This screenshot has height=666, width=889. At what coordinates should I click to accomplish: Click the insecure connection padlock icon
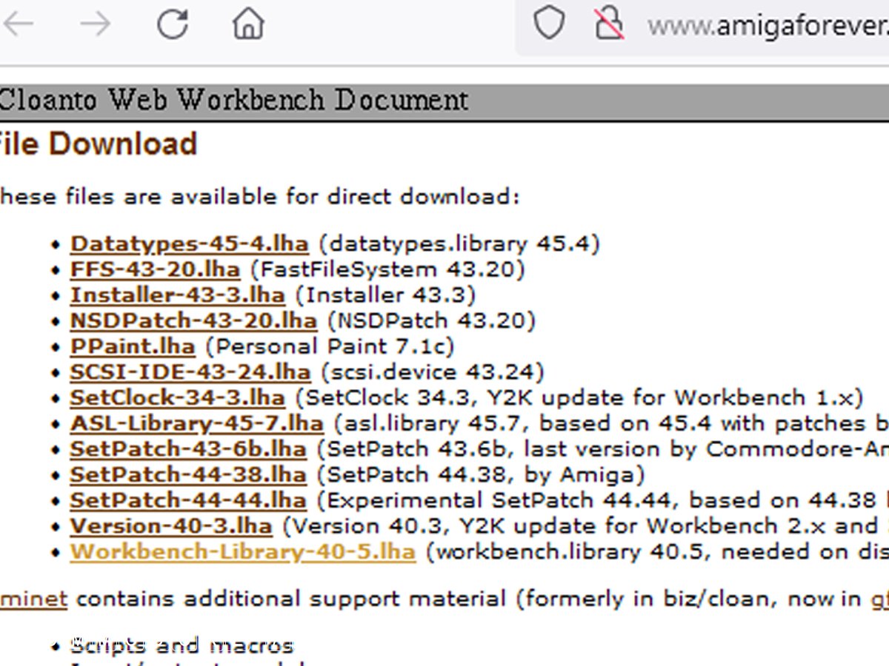coord(609,24)
